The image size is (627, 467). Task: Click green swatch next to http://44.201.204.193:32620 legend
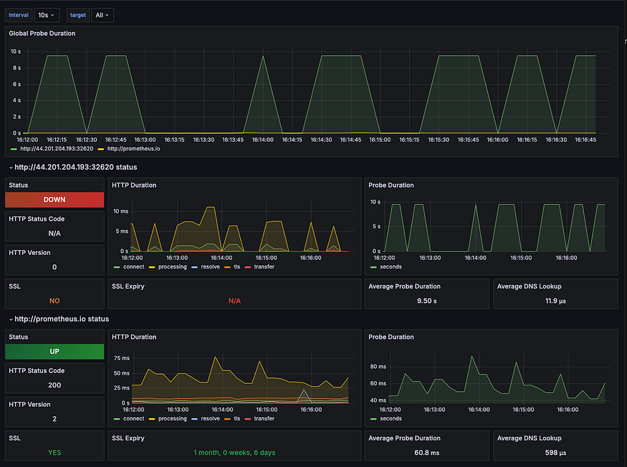[14, 149]
